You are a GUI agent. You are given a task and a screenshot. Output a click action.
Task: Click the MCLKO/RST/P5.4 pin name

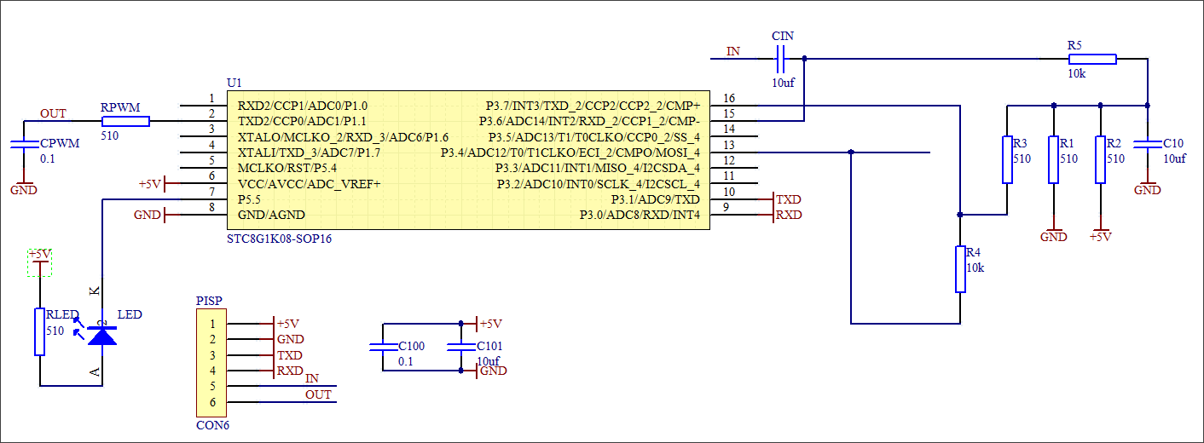point(287,169)
